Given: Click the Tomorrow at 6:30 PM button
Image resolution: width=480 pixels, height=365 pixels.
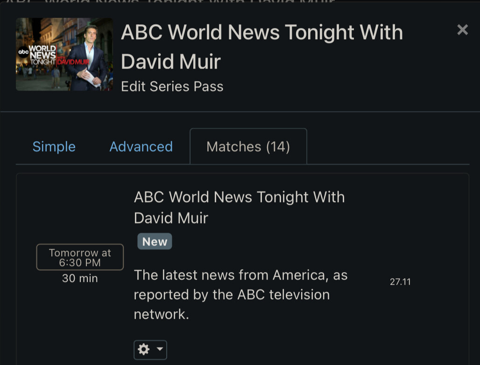Looking at the screenshot, I should 80,257.
